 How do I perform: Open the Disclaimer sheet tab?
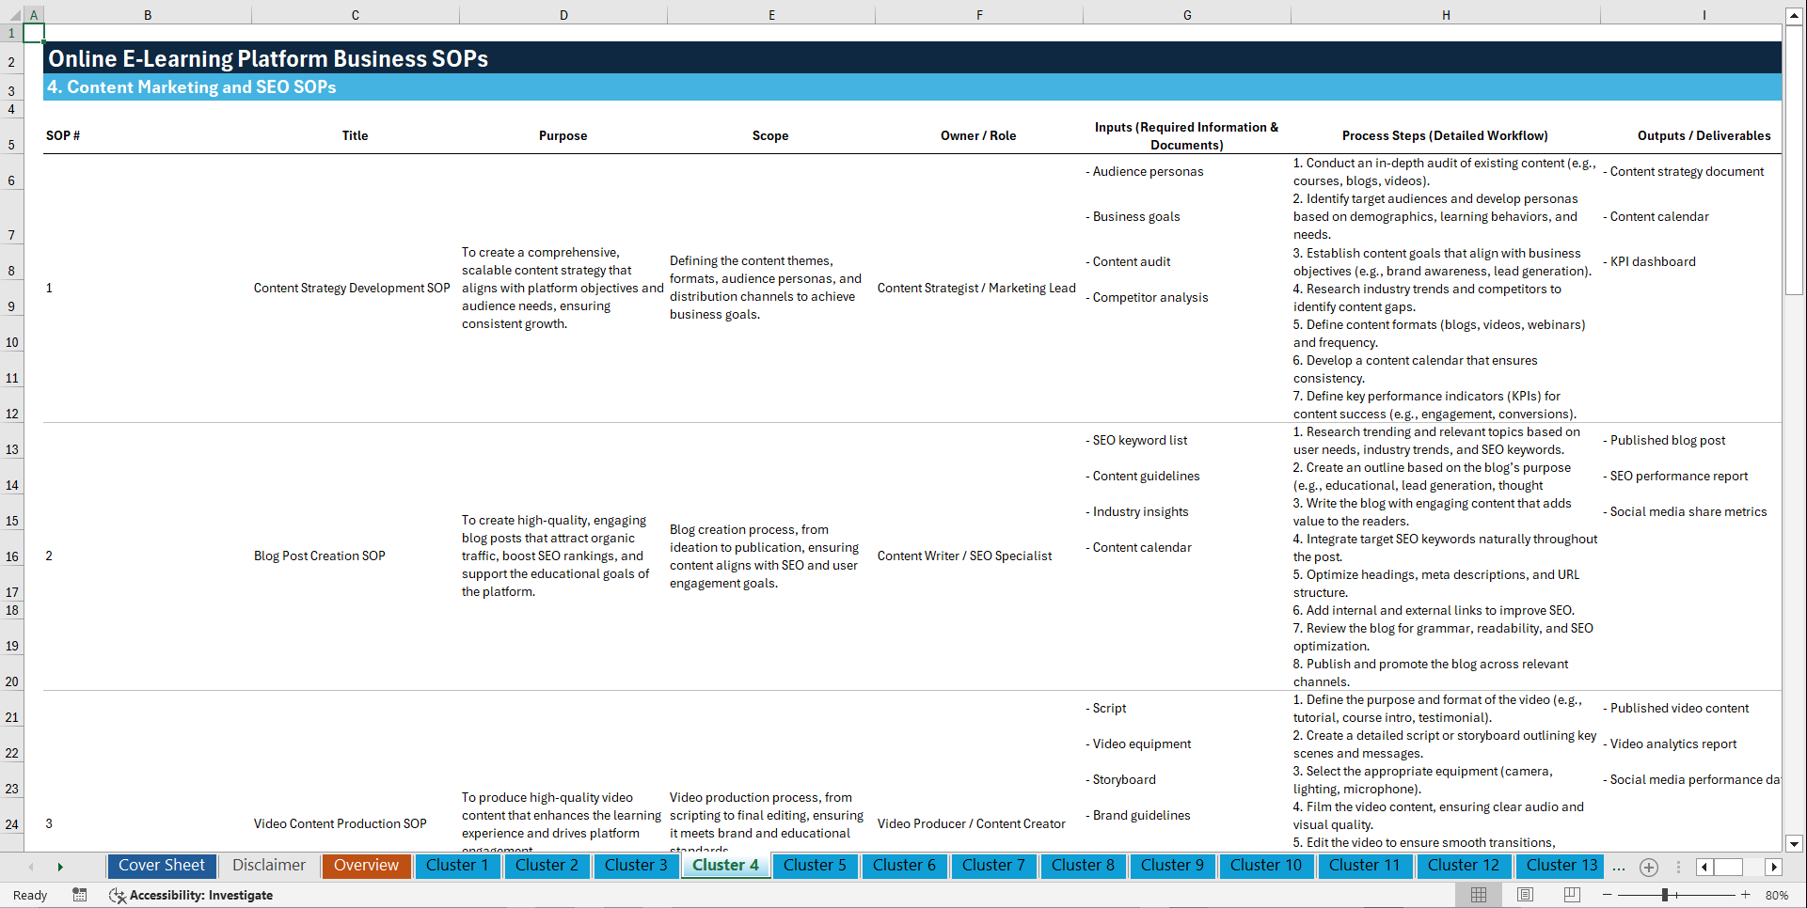click(268, 866)
